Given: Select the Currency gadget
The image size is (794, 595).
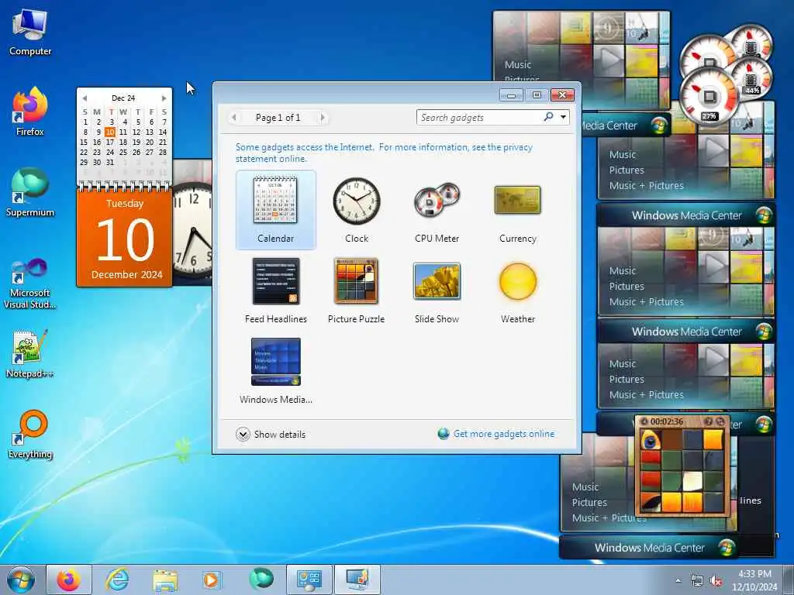Looking at the screenshot, I should tap(517, 210).
